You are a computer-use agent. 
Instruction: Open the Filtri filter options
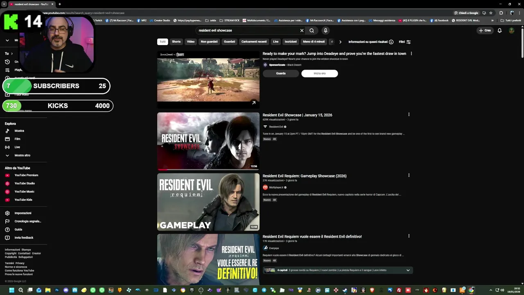(405, 42)
